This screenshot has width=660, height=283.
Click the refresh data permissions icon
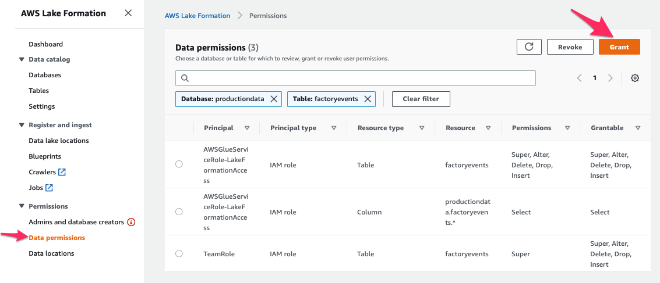click(529, 47)
